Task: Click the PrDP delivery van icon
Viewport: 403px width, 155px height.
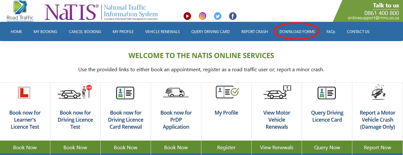Action: pyautogui.click(x=176, y=93)
